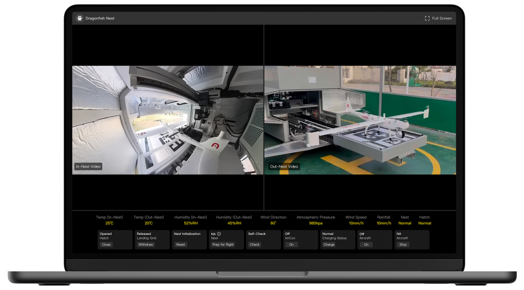The width and height of the screenshot is (524, 290).
Task: Power the aircraft on
Action: [x=365, y=245]
